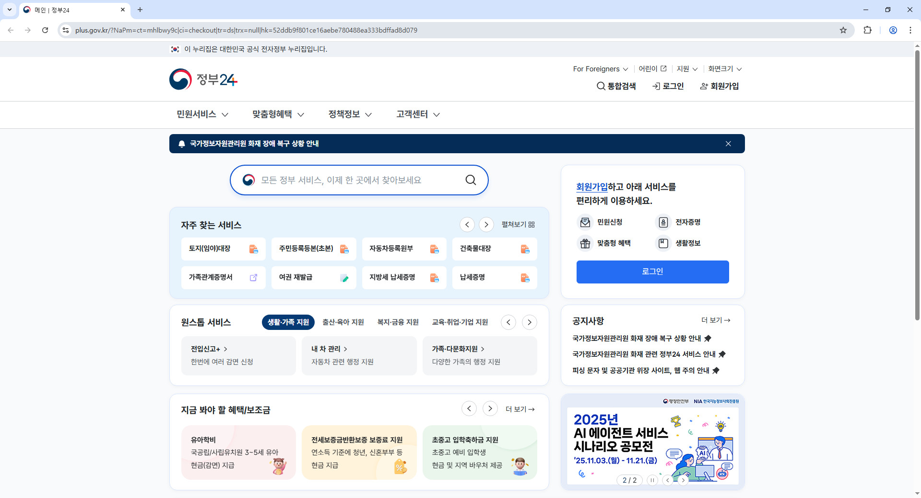Click the 로그인 link in the header
The image size is (921, 498).
point(668,86)
